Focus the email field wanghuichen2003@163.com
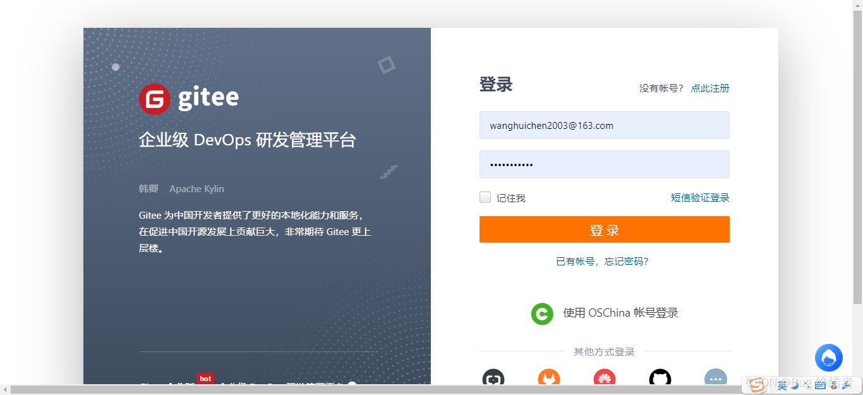Screen dimensions: 863x395 (x=605, y=125)
